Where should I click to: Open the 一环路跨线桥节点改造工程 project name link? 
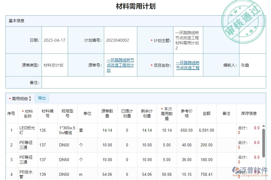(x=187, y=65)
